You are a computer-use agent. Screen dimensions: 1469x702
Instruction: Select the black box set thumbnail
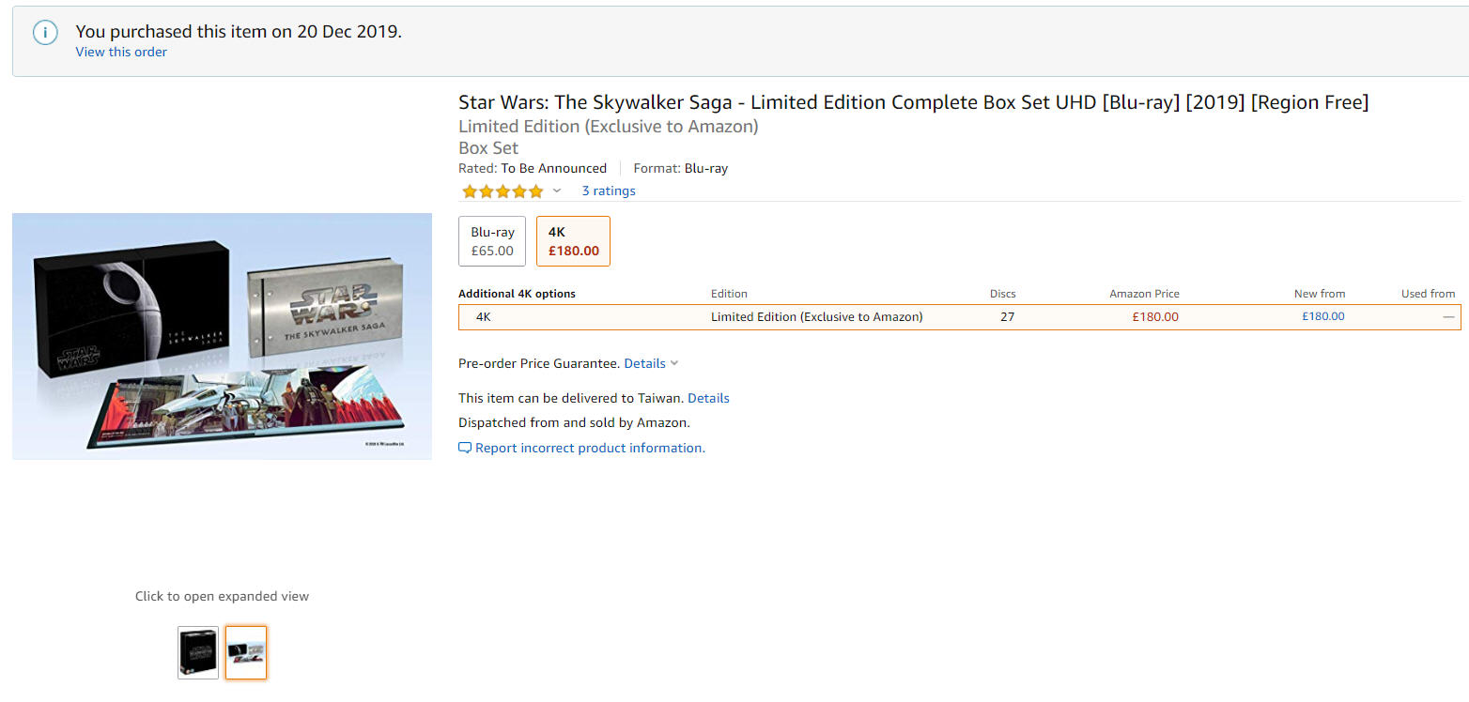(x=198, y=652)
